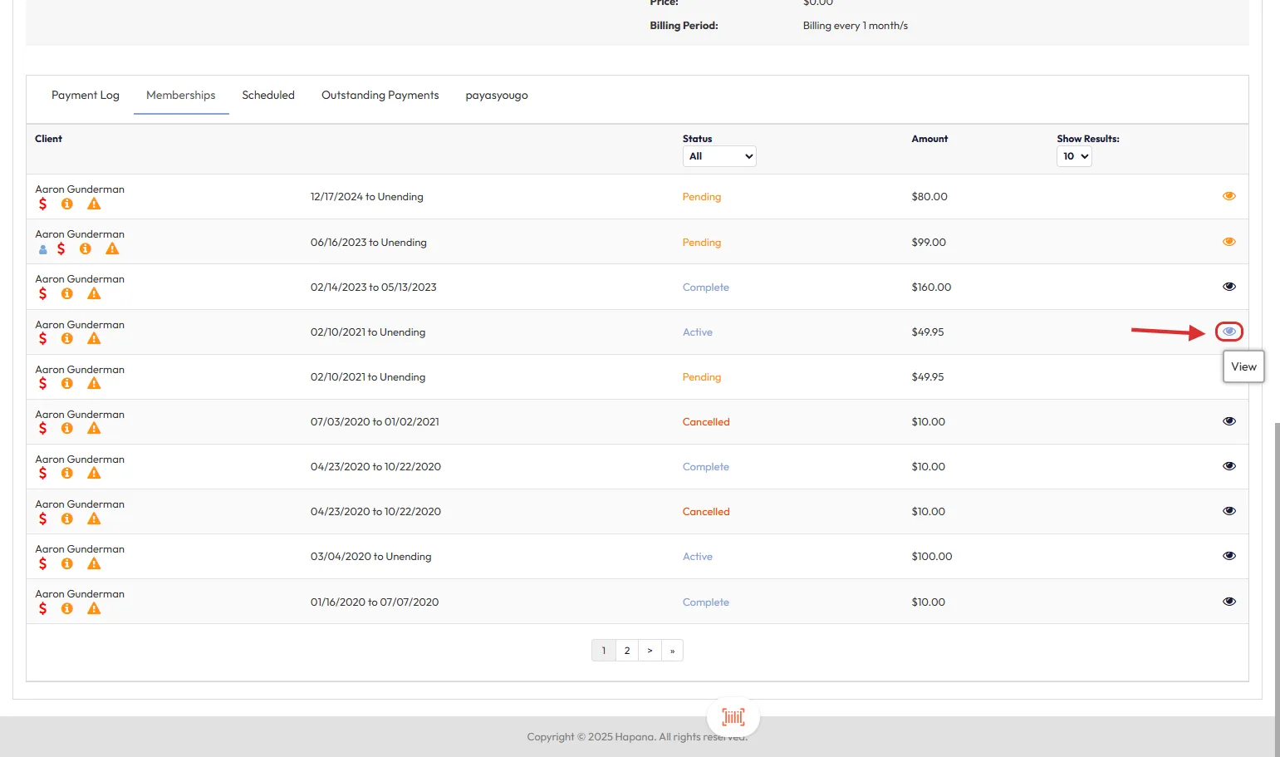Open the Outstanding Payments tab
The width and height of the screenshot is (1280, 757).
point(380,96)
